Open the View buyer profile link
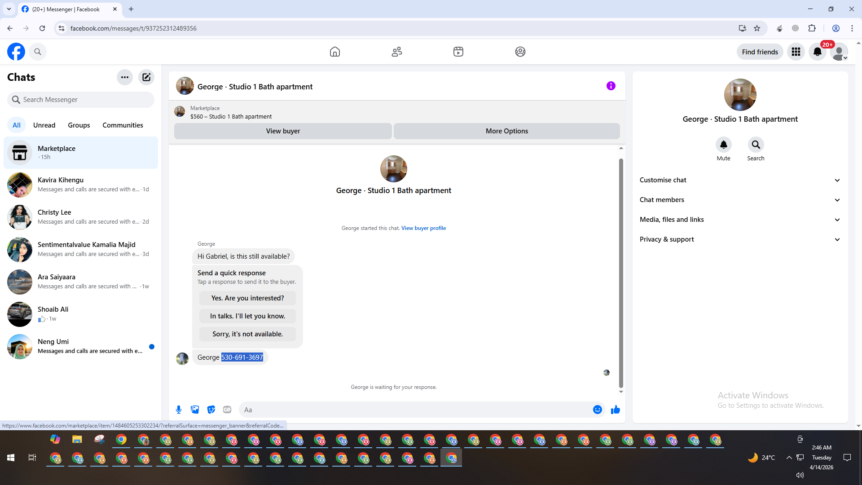The height and width of the screenshot is (485, 862). [x=423, y=228]
